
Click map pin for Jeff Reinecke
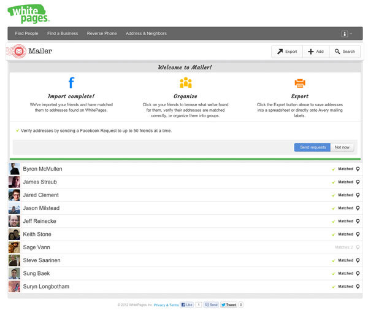coord(358,221)
